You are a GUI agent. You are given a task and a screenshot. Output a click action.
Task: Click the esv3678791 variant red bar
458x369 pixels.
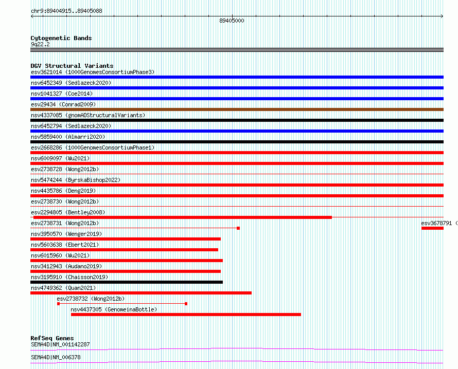pyautogui.click(x=432, y=228)
